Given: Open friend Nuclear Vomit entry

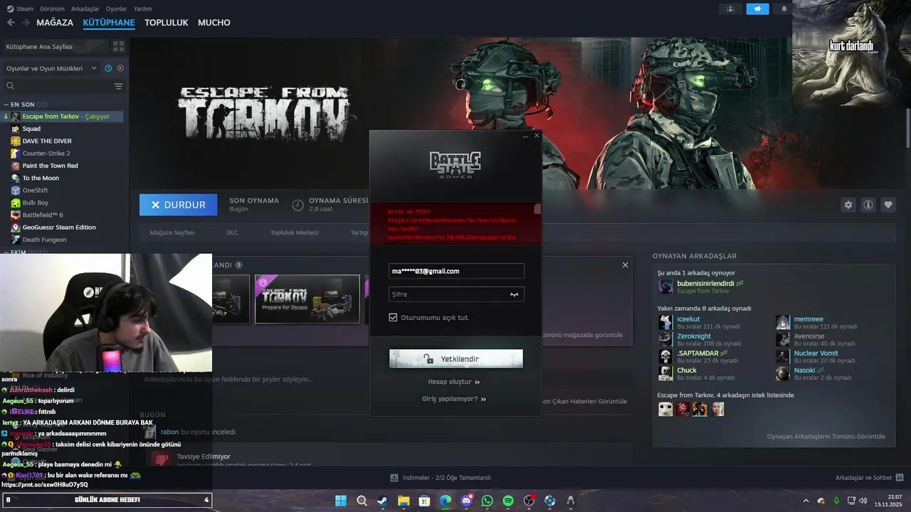Looking at the screenshot, I should (x=816, y=353).
